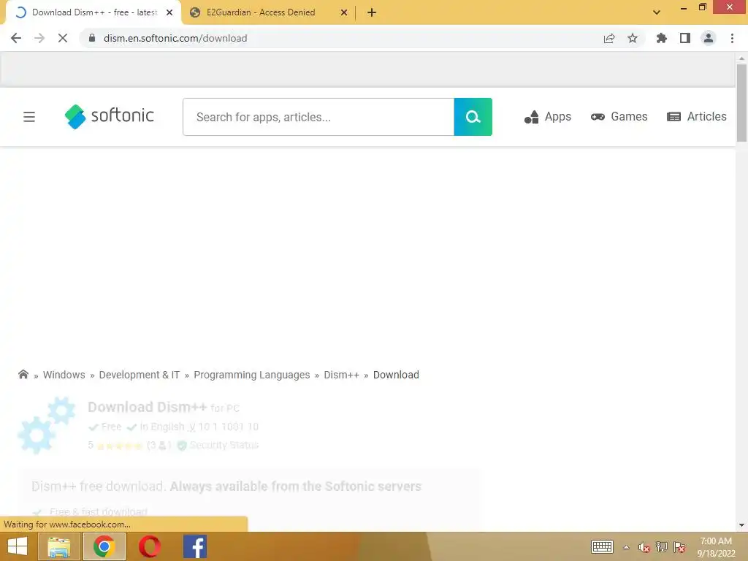This screenshot has height=561, width=748.
Task: Click the taskbar clock showing 7:00 AM
Action: (716, 546)
